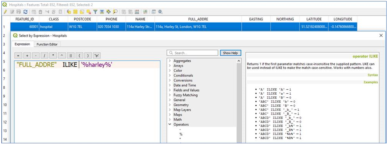Expand the Map Layers group

170,110
